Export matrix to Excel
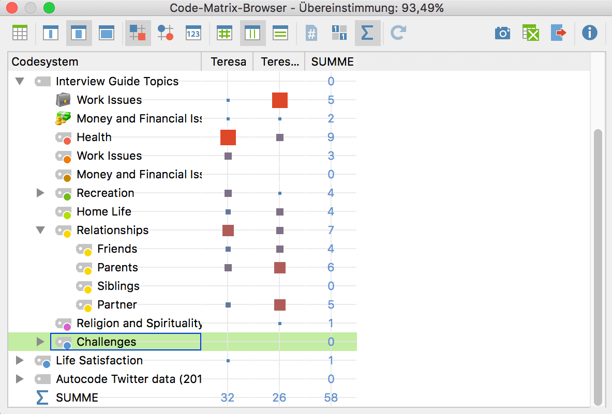612x414 pixels. [531, 33]
